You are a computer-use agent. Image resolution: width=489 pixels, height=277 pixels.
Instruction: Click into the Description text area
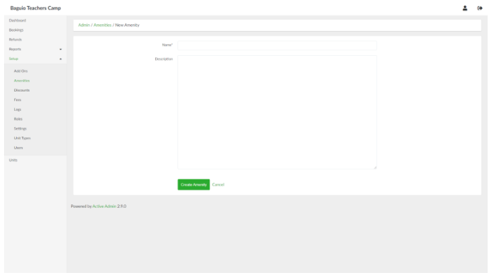[277, 112]
